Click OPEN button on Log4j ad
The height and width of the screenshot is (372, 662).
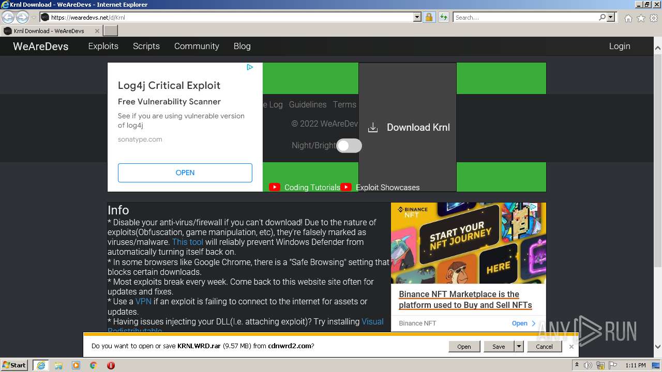[x=185, y=173]
